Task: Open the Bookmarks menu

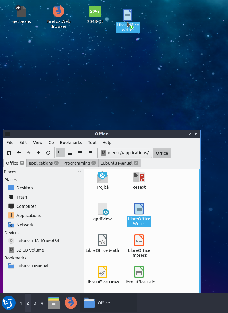Action: click(x=71, y=143)
